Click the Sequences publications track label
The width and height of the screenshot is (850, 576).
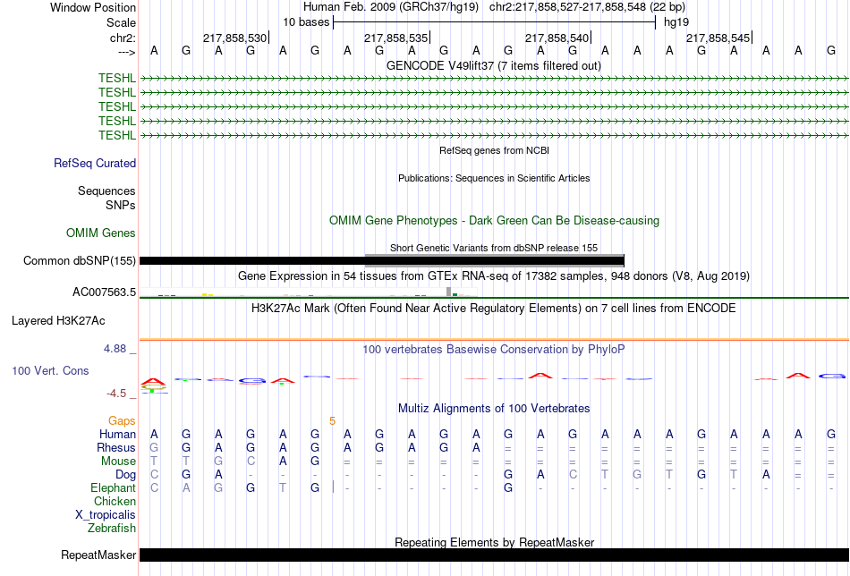[x=106, y=191]
